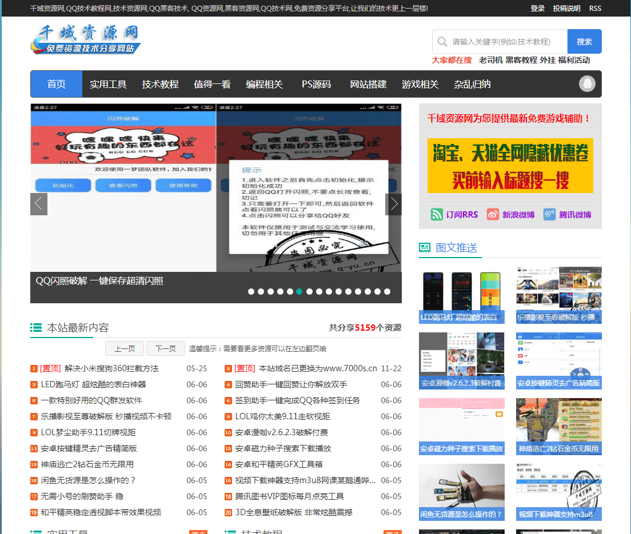Image resolution: width=631 pixels, height=534 pixels.
Task: Open article 签到助手一键完成QQ各种签到任务
Action: tap(297, 400)
